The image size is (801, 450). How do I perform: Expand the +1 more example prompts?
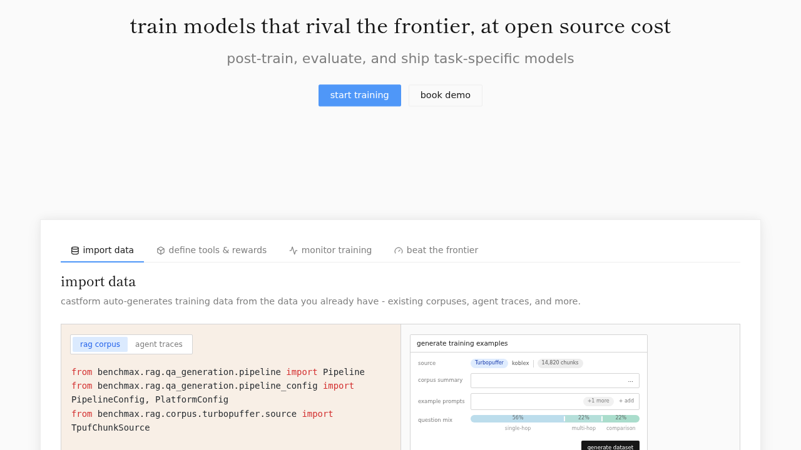pos(598,401)
